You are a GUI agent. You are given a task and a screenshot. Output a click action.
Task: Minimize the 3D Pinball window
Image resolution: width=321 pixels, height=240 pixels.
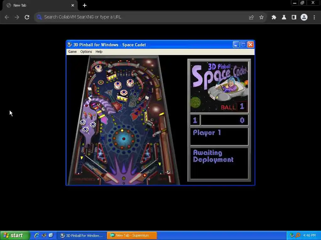(236, 44)
